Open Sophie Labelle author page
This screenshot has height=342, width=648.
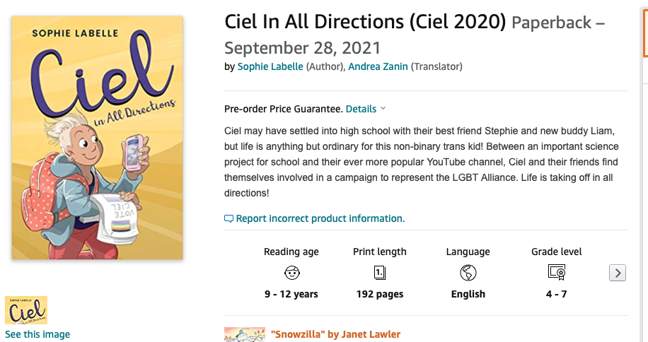270,66
